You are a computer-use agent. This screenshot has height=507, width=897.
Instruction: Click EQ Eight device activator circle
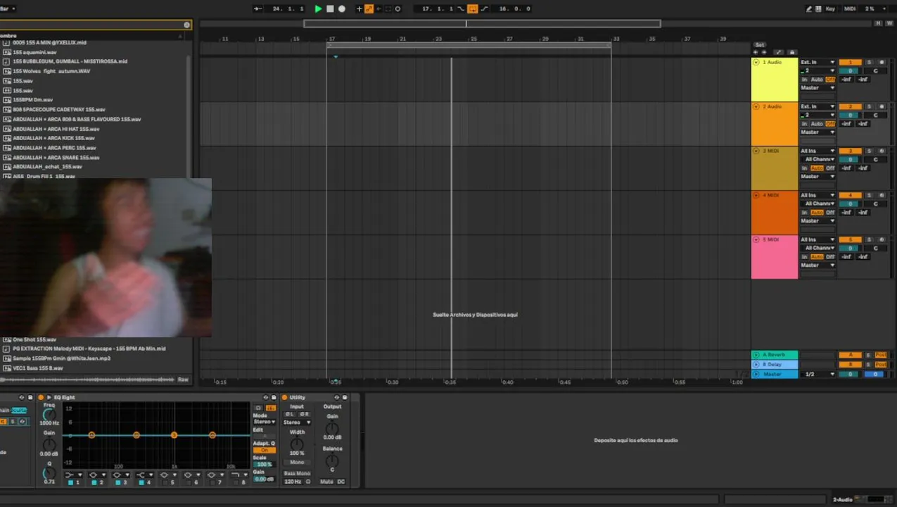(41, 397)
